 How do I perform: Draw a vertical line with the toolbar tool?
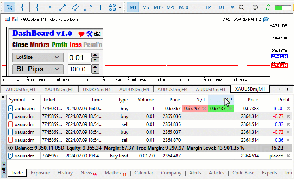(37, 7)
